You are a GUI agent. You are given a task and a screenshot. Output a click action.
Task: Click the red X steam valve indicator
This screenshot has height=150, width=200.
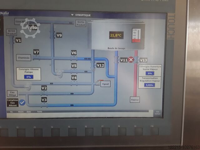(131, 60)
